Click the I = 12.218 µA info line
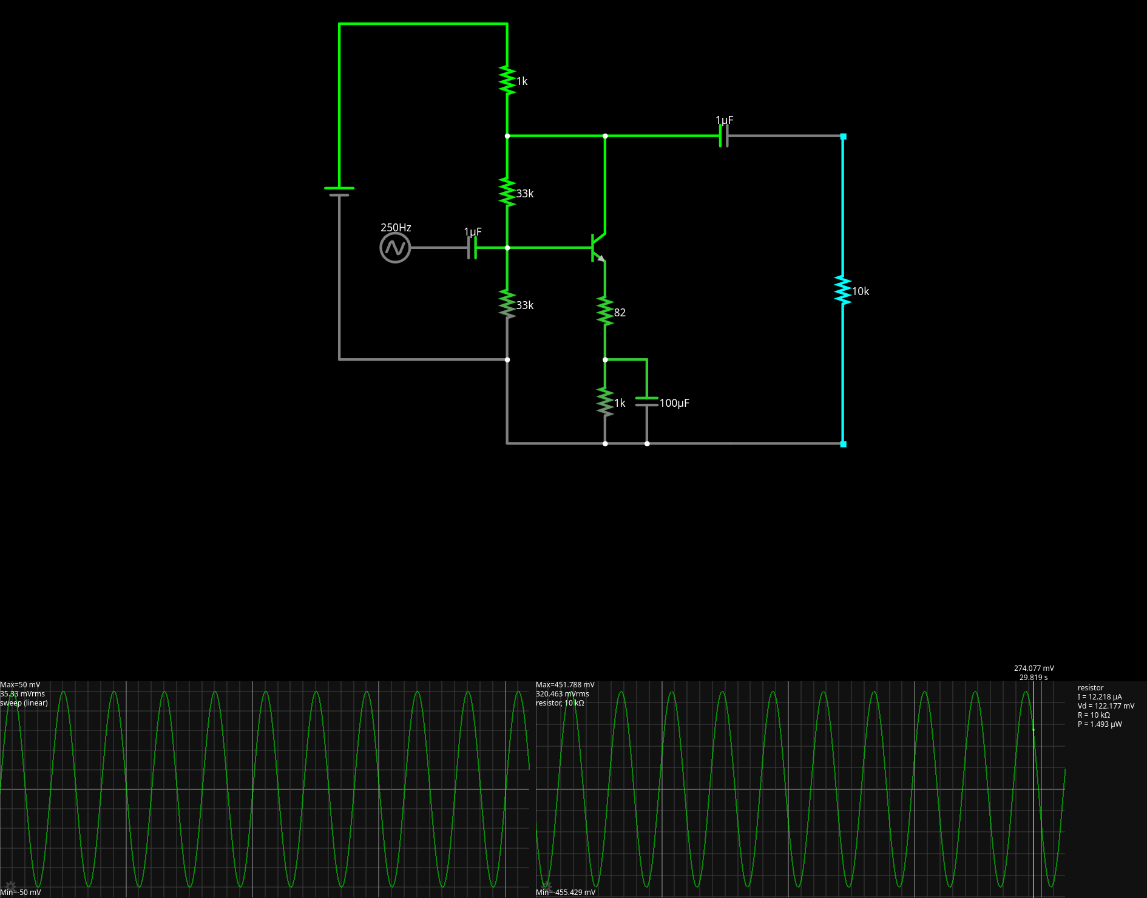 (1100, 697)
